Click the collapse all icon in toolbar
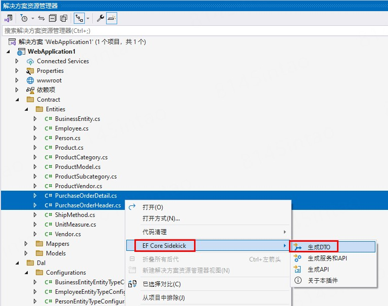 [x=53, y=18]
